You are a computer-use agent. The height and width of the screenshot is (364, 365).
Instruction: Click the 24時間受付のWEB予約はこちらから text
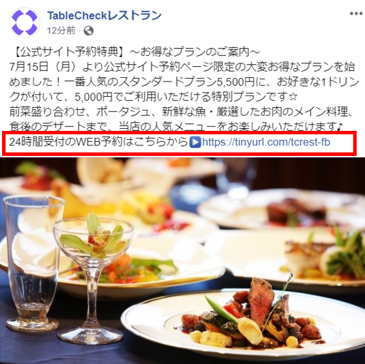[99, 142]
